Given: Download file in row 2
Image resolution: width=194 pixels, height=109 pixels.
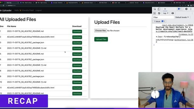Looking at the screenshot, I should click(x=77, y=37).
